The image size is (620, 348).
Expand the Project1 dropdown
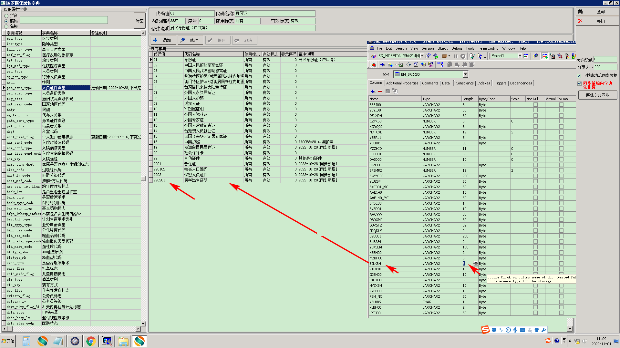pyautogui.click(x=520, y=56)
